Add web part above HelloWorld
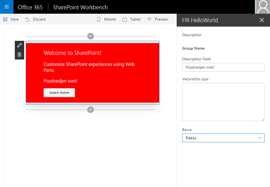270x187 pixels. (x=91, y=36)
